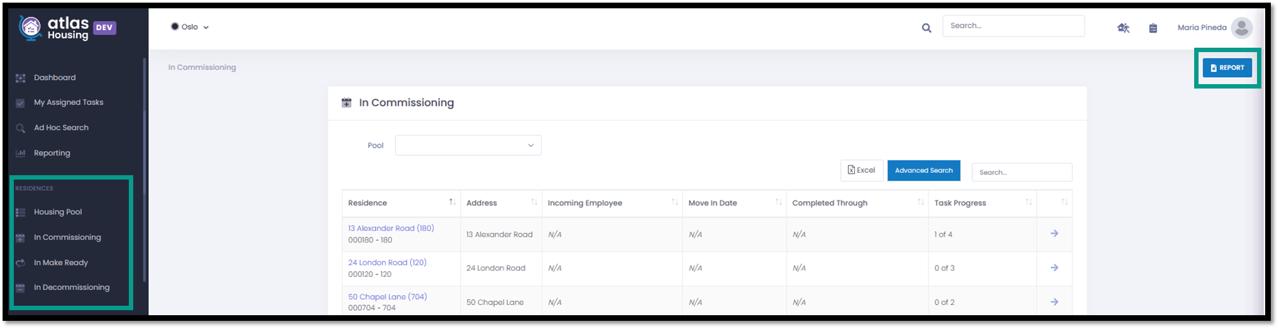Open the clipboard icon in header
Screen dimensions: 1279x329
click(1153, 28)
